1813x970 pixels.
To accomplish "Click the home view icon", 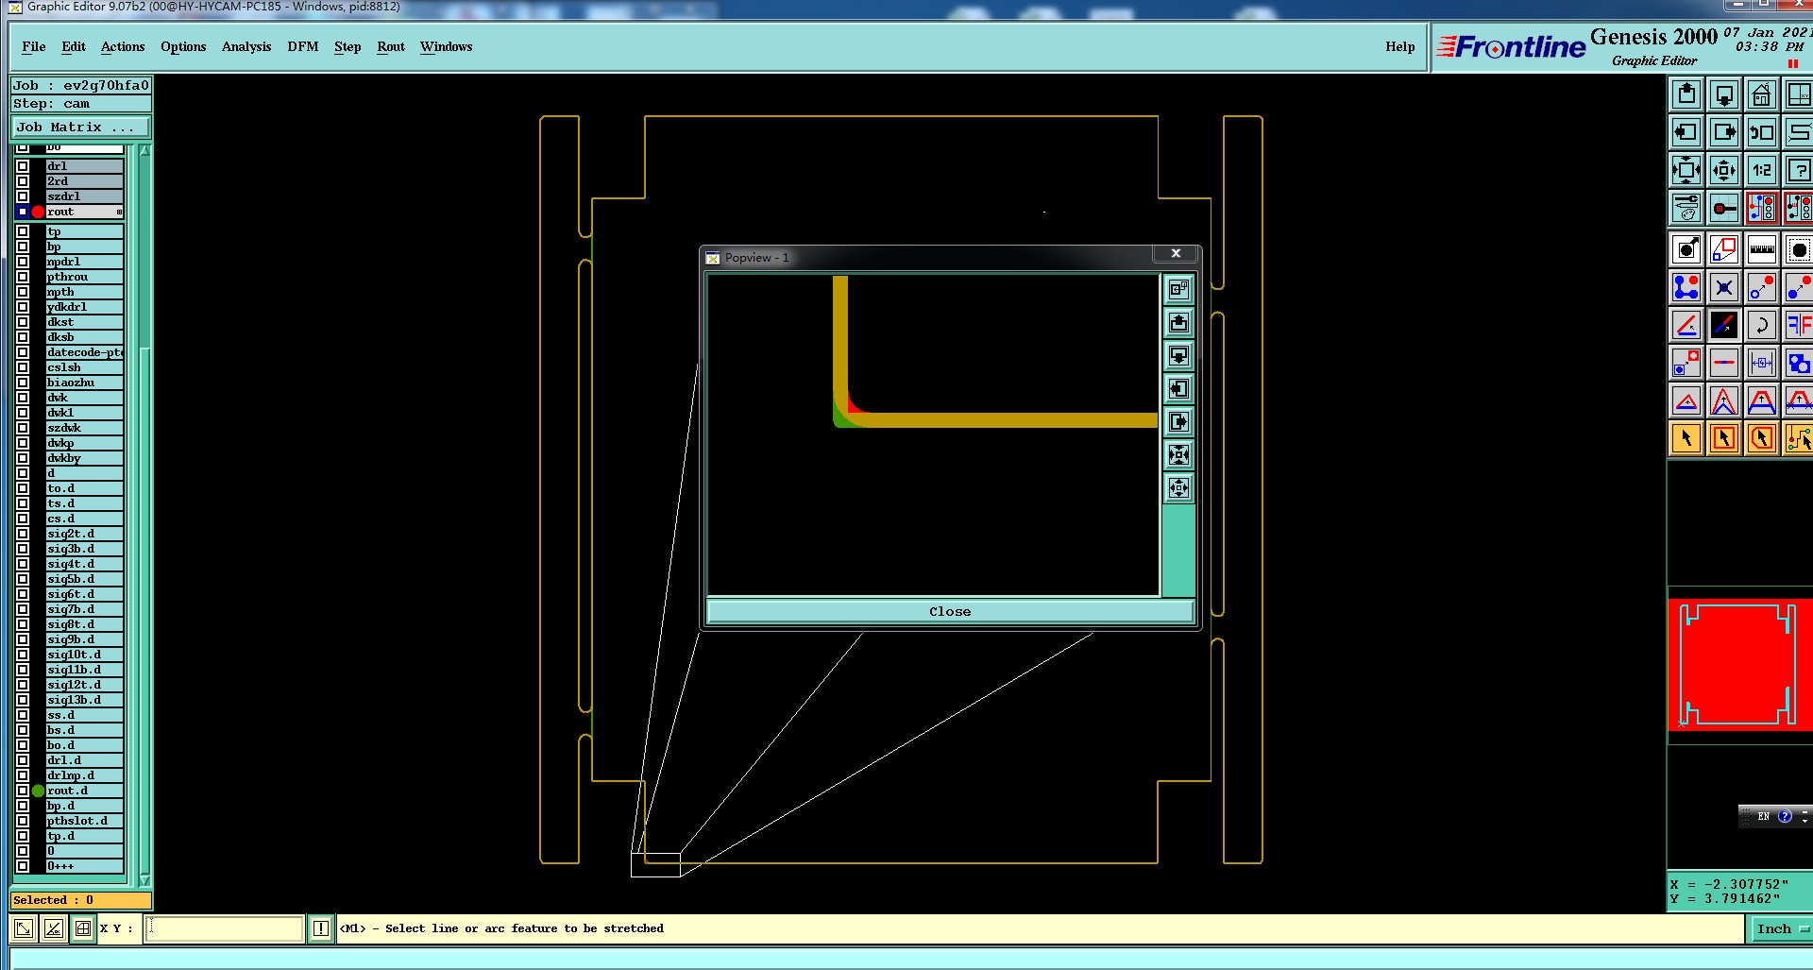I will click(x=1762, y=94).
